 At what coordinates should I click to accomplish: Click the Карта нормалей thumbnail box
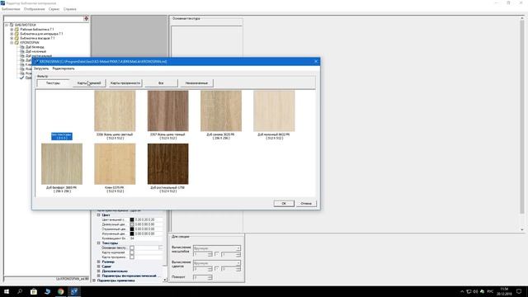(132, 252)
